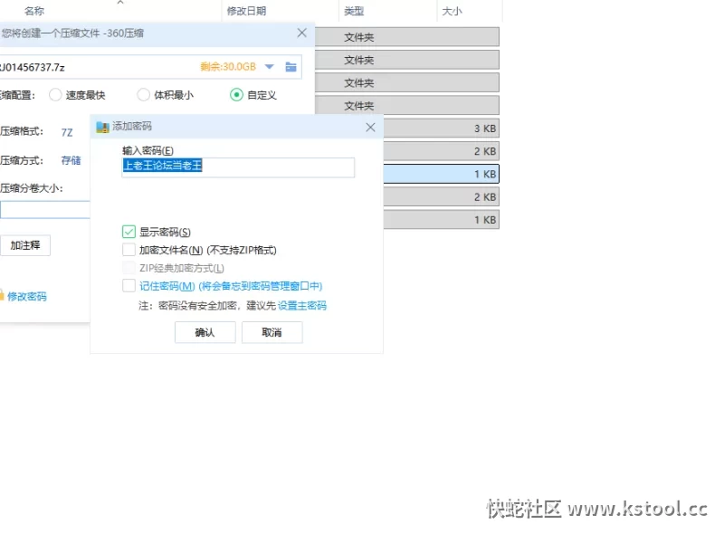This screenshot has height=553, width=724.
Task: Click the 确认 button in password dialog
Action: (205, 332)
